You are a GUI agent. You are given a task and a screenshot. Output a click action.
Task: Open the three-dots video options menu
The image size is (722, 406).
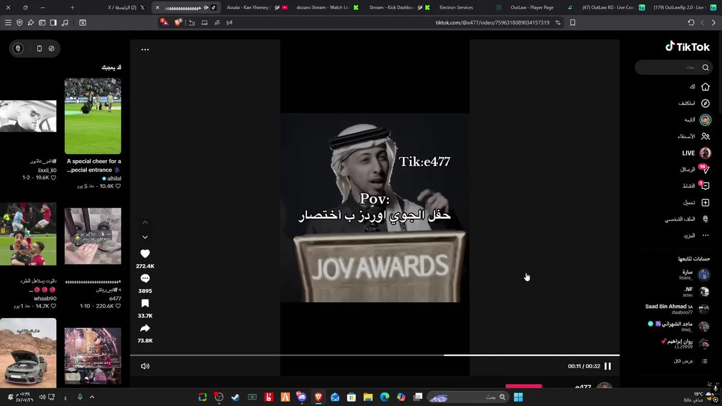tap(145, 50)
